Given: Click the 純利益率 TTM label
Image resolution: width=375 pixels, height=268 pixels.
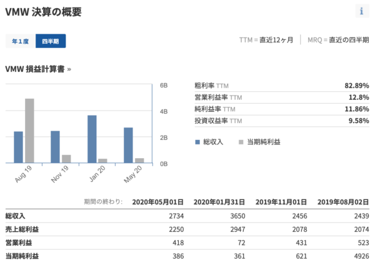Looking at the screenshot, I should [215, 109].
